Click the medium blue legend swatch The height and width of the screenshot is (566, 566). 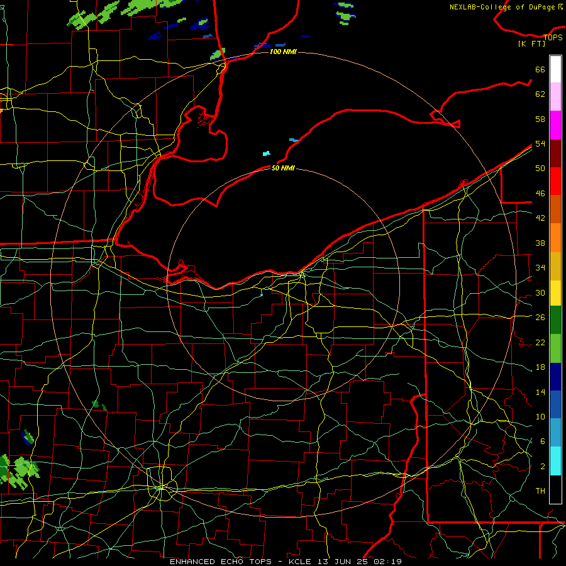[555, 404]
